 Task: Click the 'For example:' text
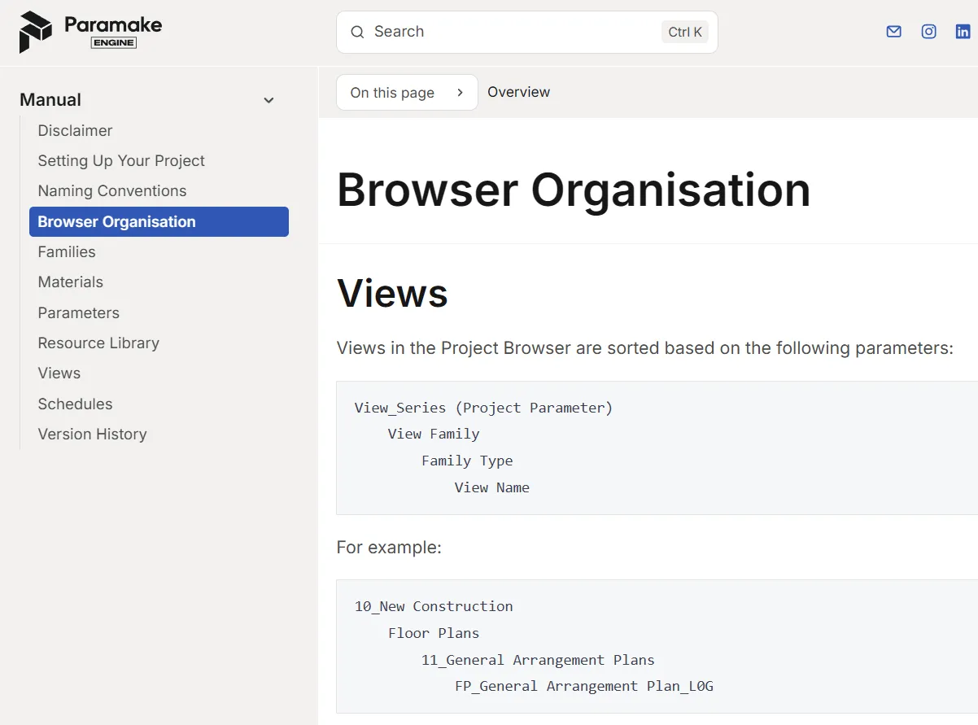[389, 548]
